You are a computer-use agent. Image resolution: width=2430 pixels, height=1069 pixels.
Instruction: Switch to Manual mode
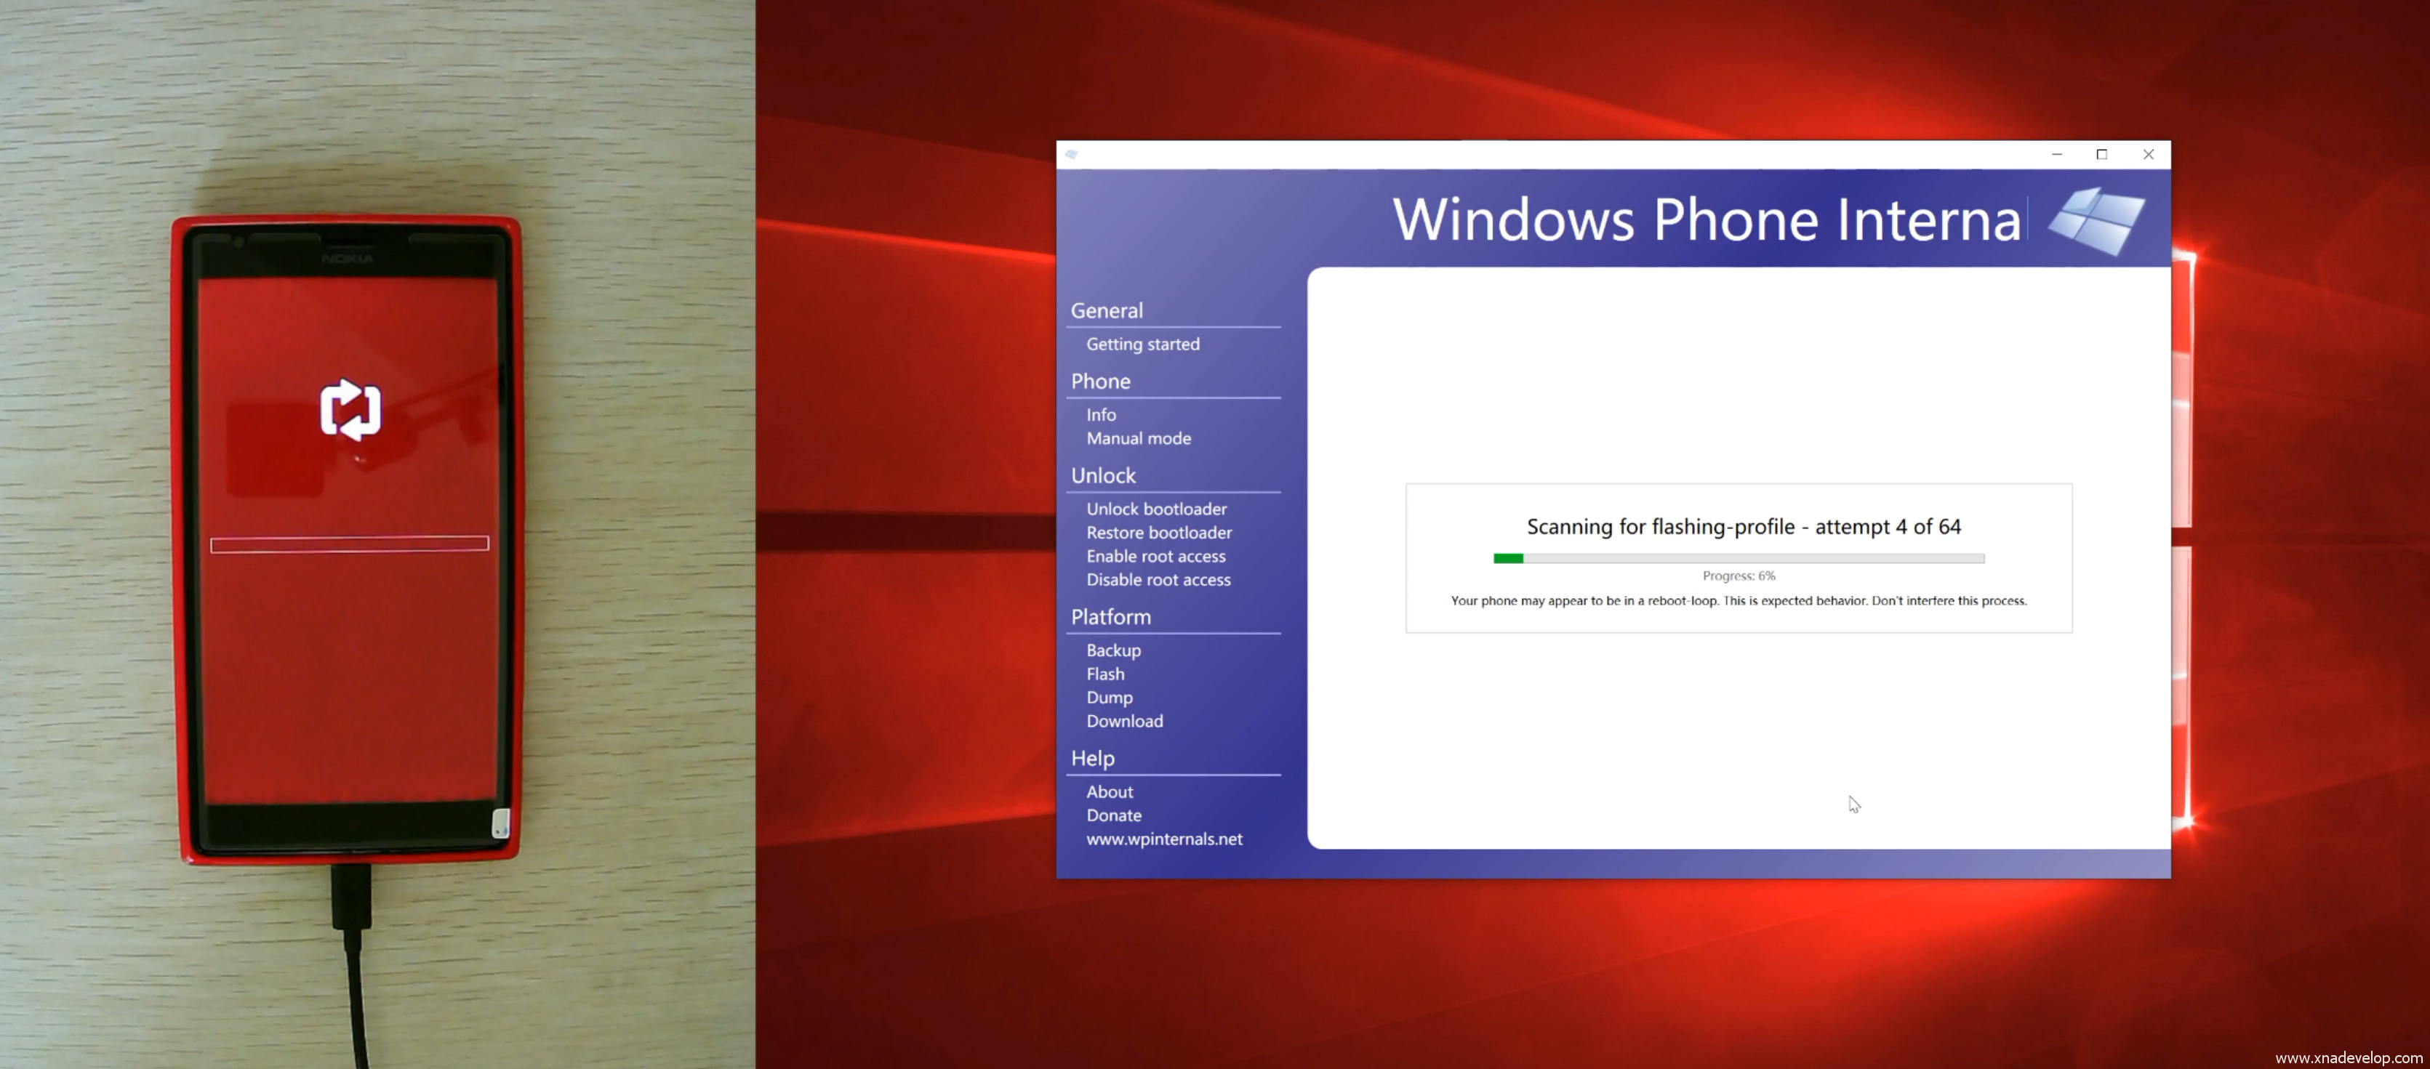[x=1138, y=438]
